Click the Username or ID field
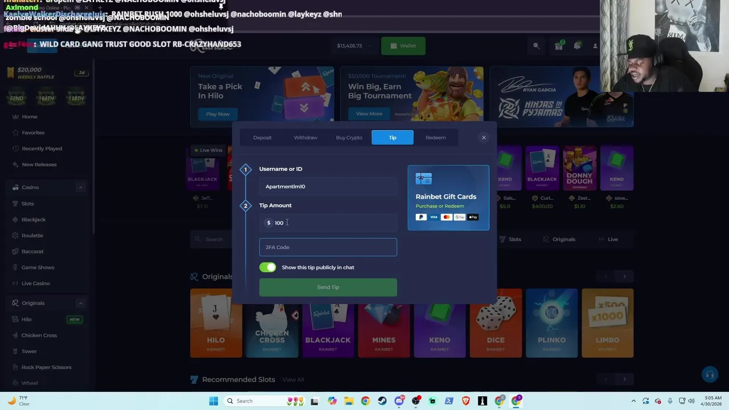The image size is (729, 410). pyautogui.click(x=328, y=186)
